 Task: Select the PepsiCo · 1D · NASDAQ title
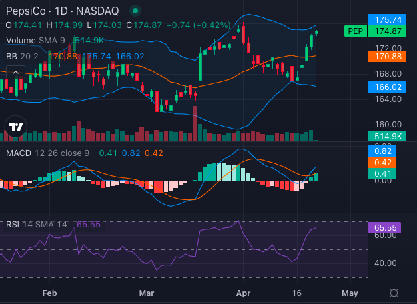(62, 11)
